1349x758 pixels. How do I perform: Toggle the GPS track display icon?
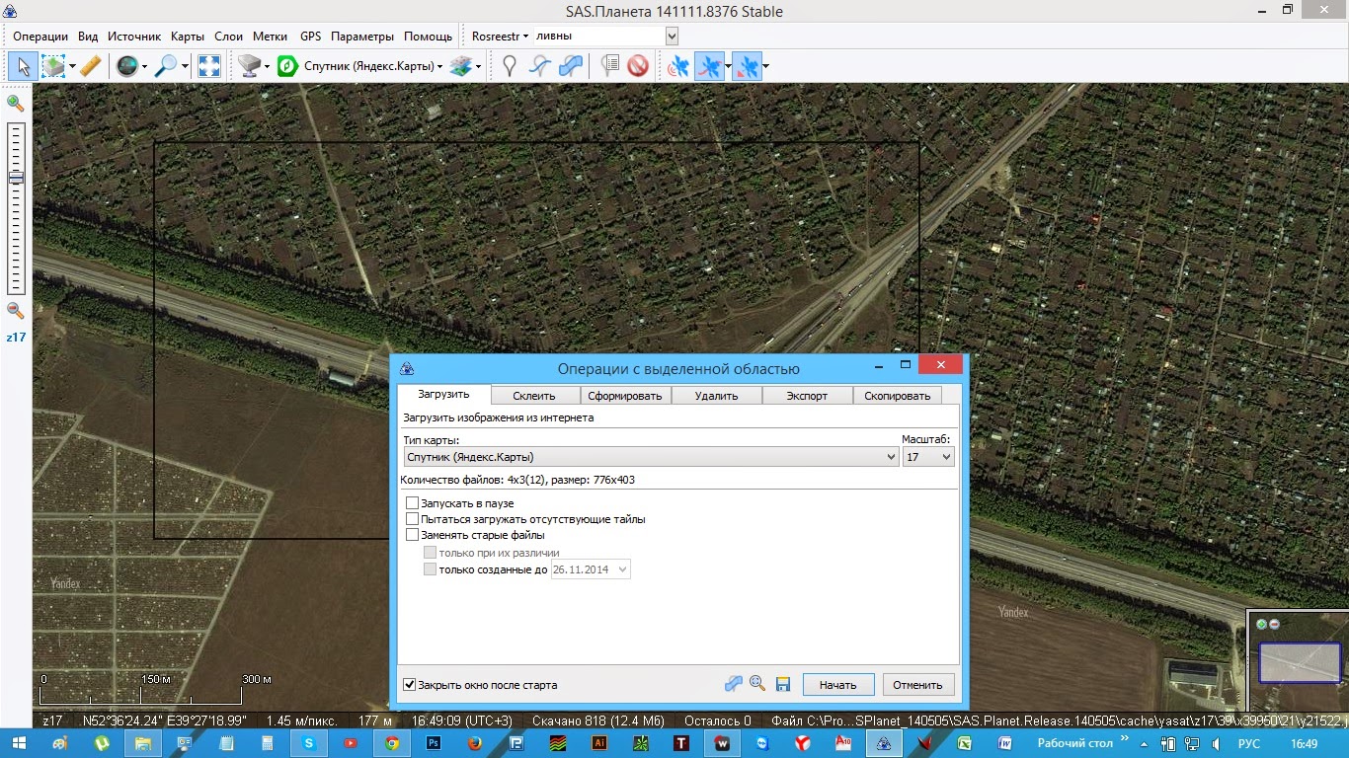click(x=709, y=66)
